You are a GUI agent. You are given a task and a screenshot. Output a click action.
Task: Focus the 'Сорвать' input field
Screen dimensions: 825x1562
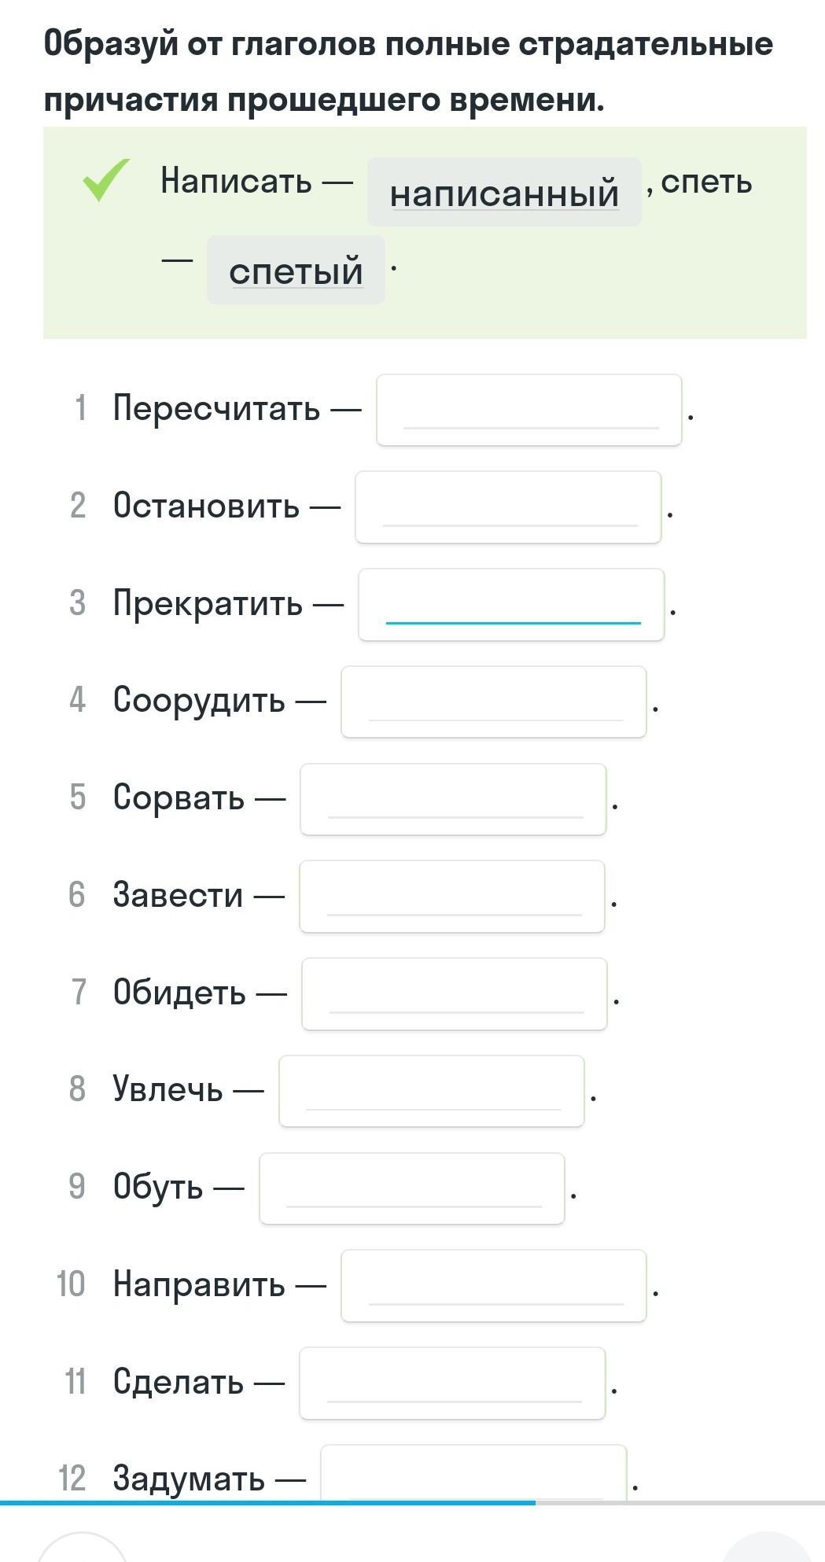(x=453, y=799)
